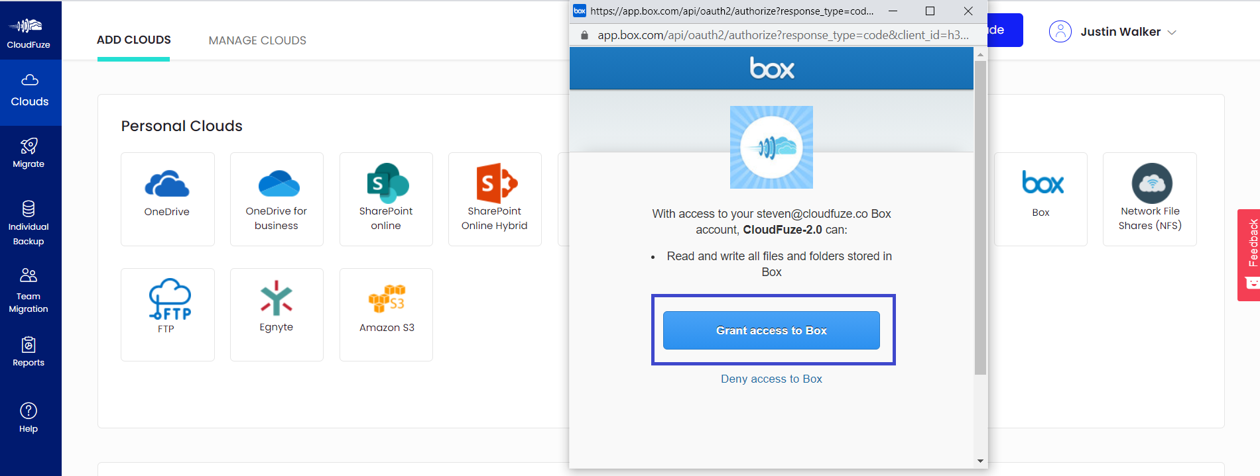Viewport: 1260px width, 476px height.
Task: Open Individual Backup in sidebar
Action: pos(29,223)
